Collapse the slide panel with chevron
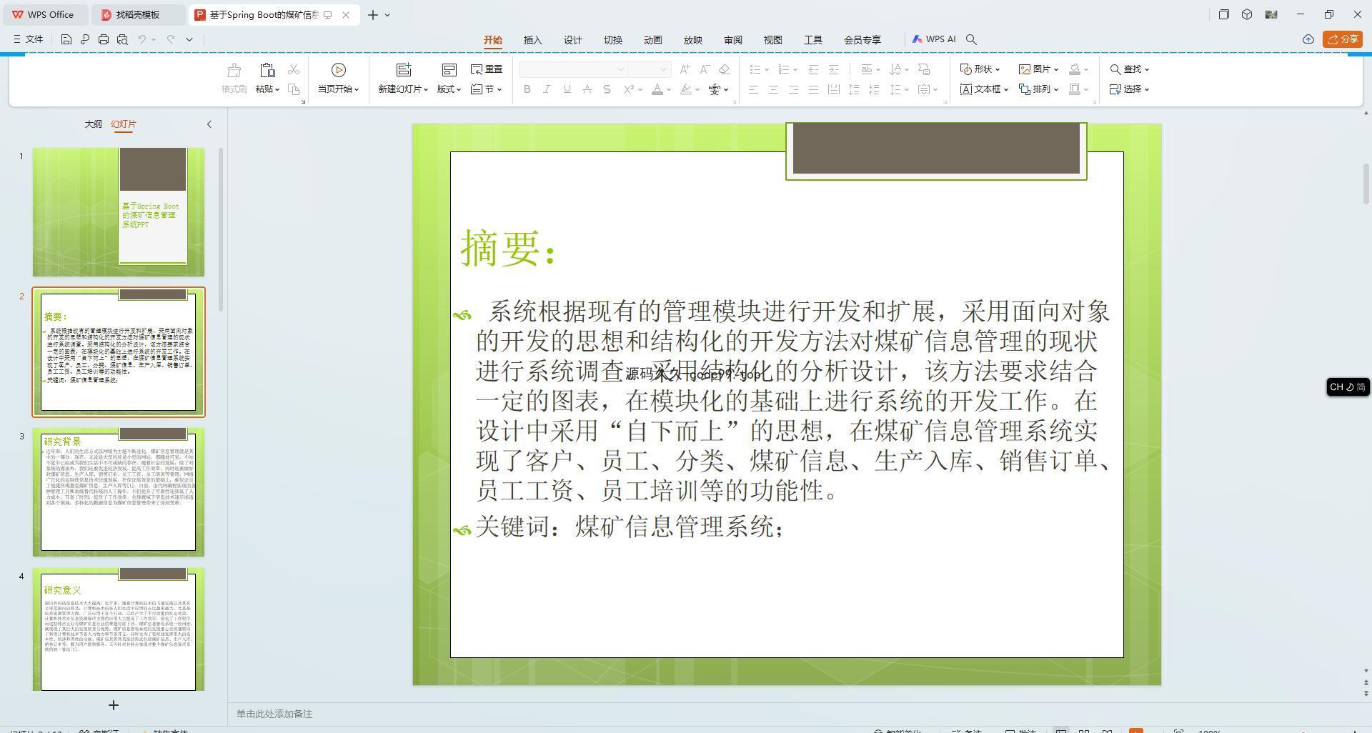Image resolution: width=1372 pixels, height=733 pixels. coord(209,124)
